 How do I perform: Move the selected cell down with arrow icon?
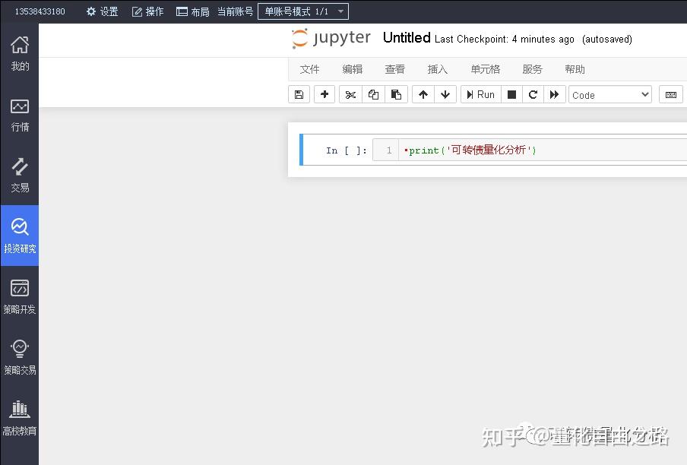446,94
